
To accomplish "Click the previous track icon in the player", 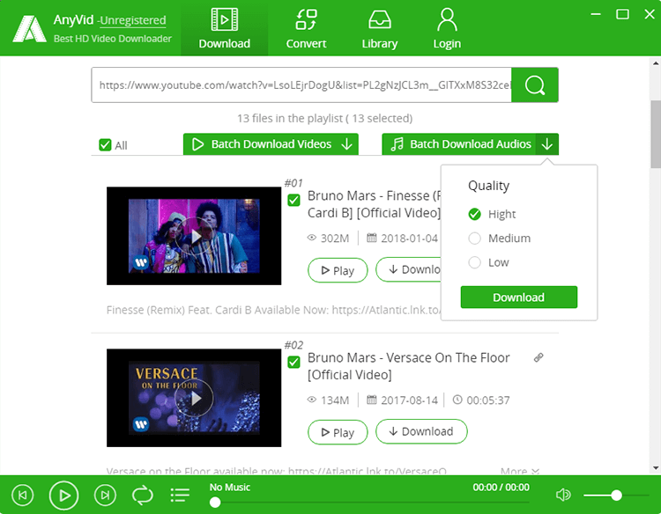I will click(23, 495).
